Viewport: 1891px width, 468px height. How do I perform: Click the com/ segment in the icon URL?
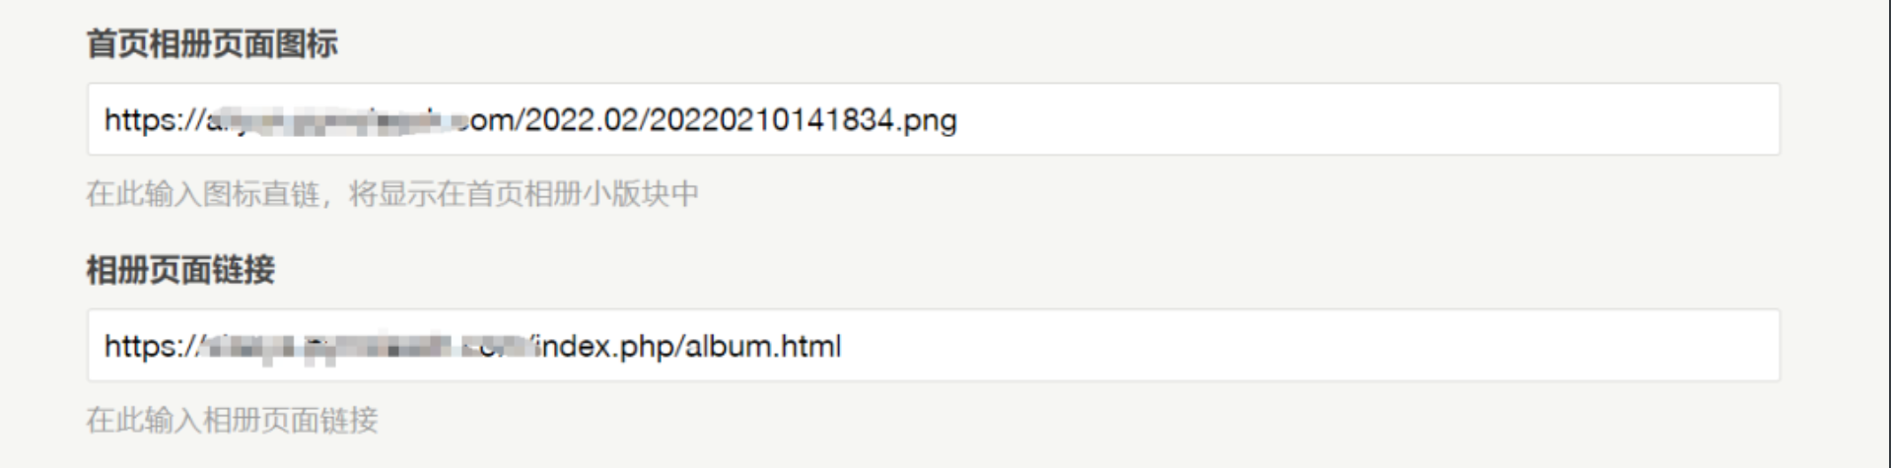pos(493,120)
